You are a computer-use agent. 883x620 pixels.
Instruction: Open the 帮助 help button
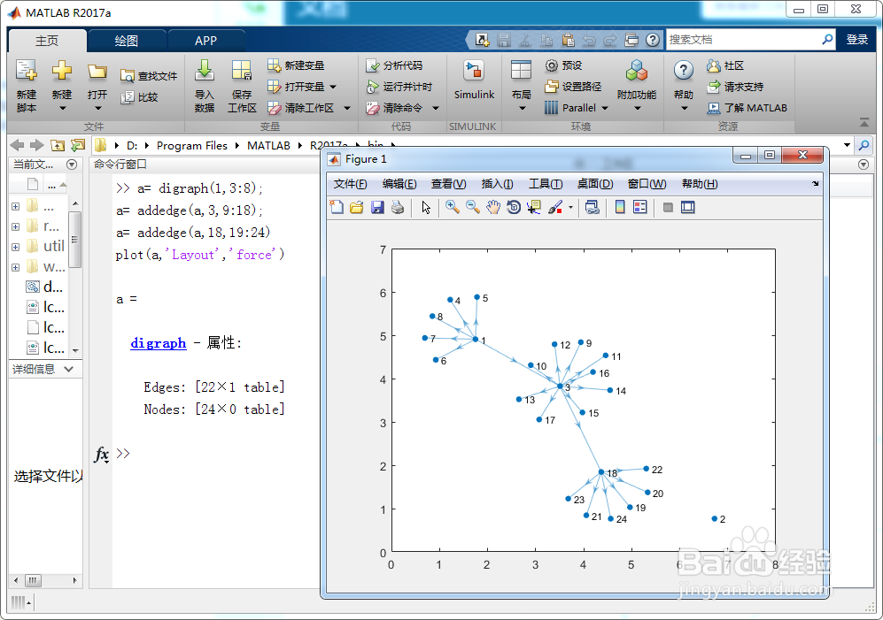[683, 85]
